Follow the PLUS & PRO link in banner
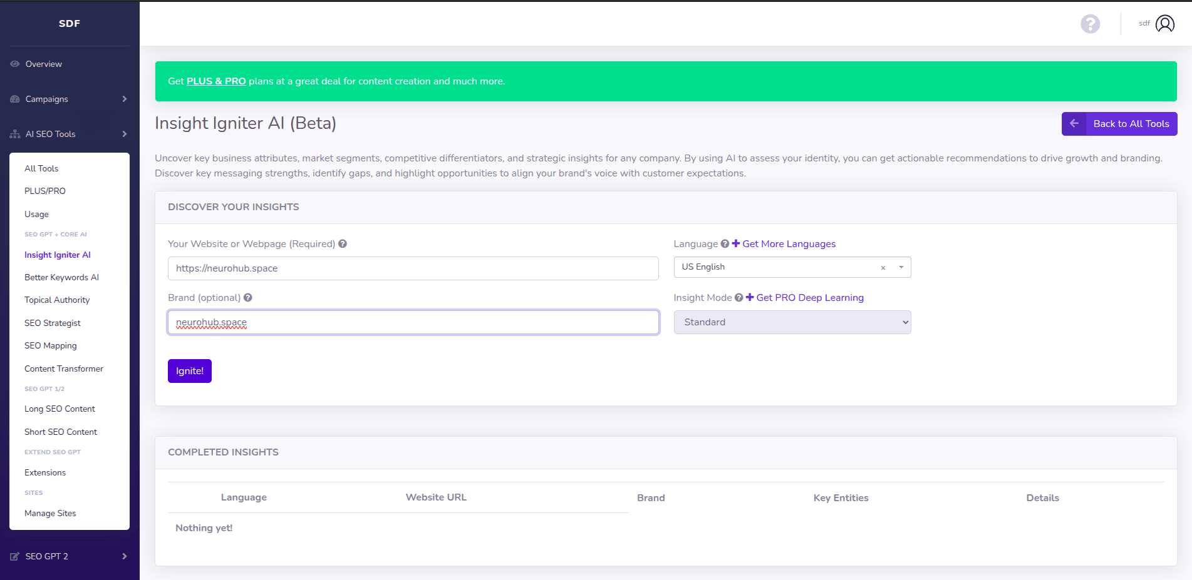This screenshot has width=1192, height=580. (216, 81)
